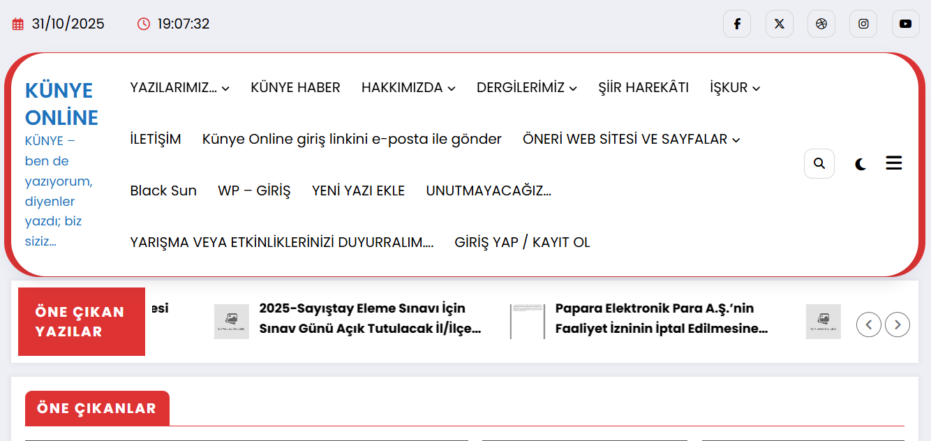Go to next featured post in the slider
Image resolution: width=931 pixels, height=441 pixels.
[x=898, y=324]
